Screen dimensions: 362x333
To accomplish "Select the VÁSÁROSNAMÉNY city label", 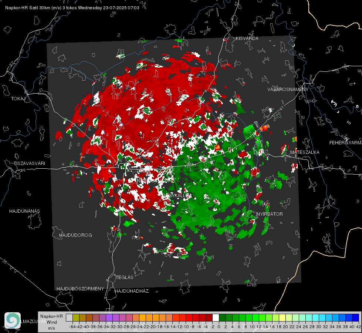I will (x=288, y=90).
